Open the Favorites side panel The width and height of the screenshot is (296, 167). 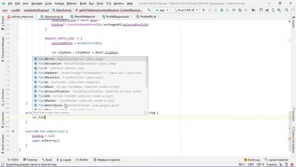pos(3,120)
